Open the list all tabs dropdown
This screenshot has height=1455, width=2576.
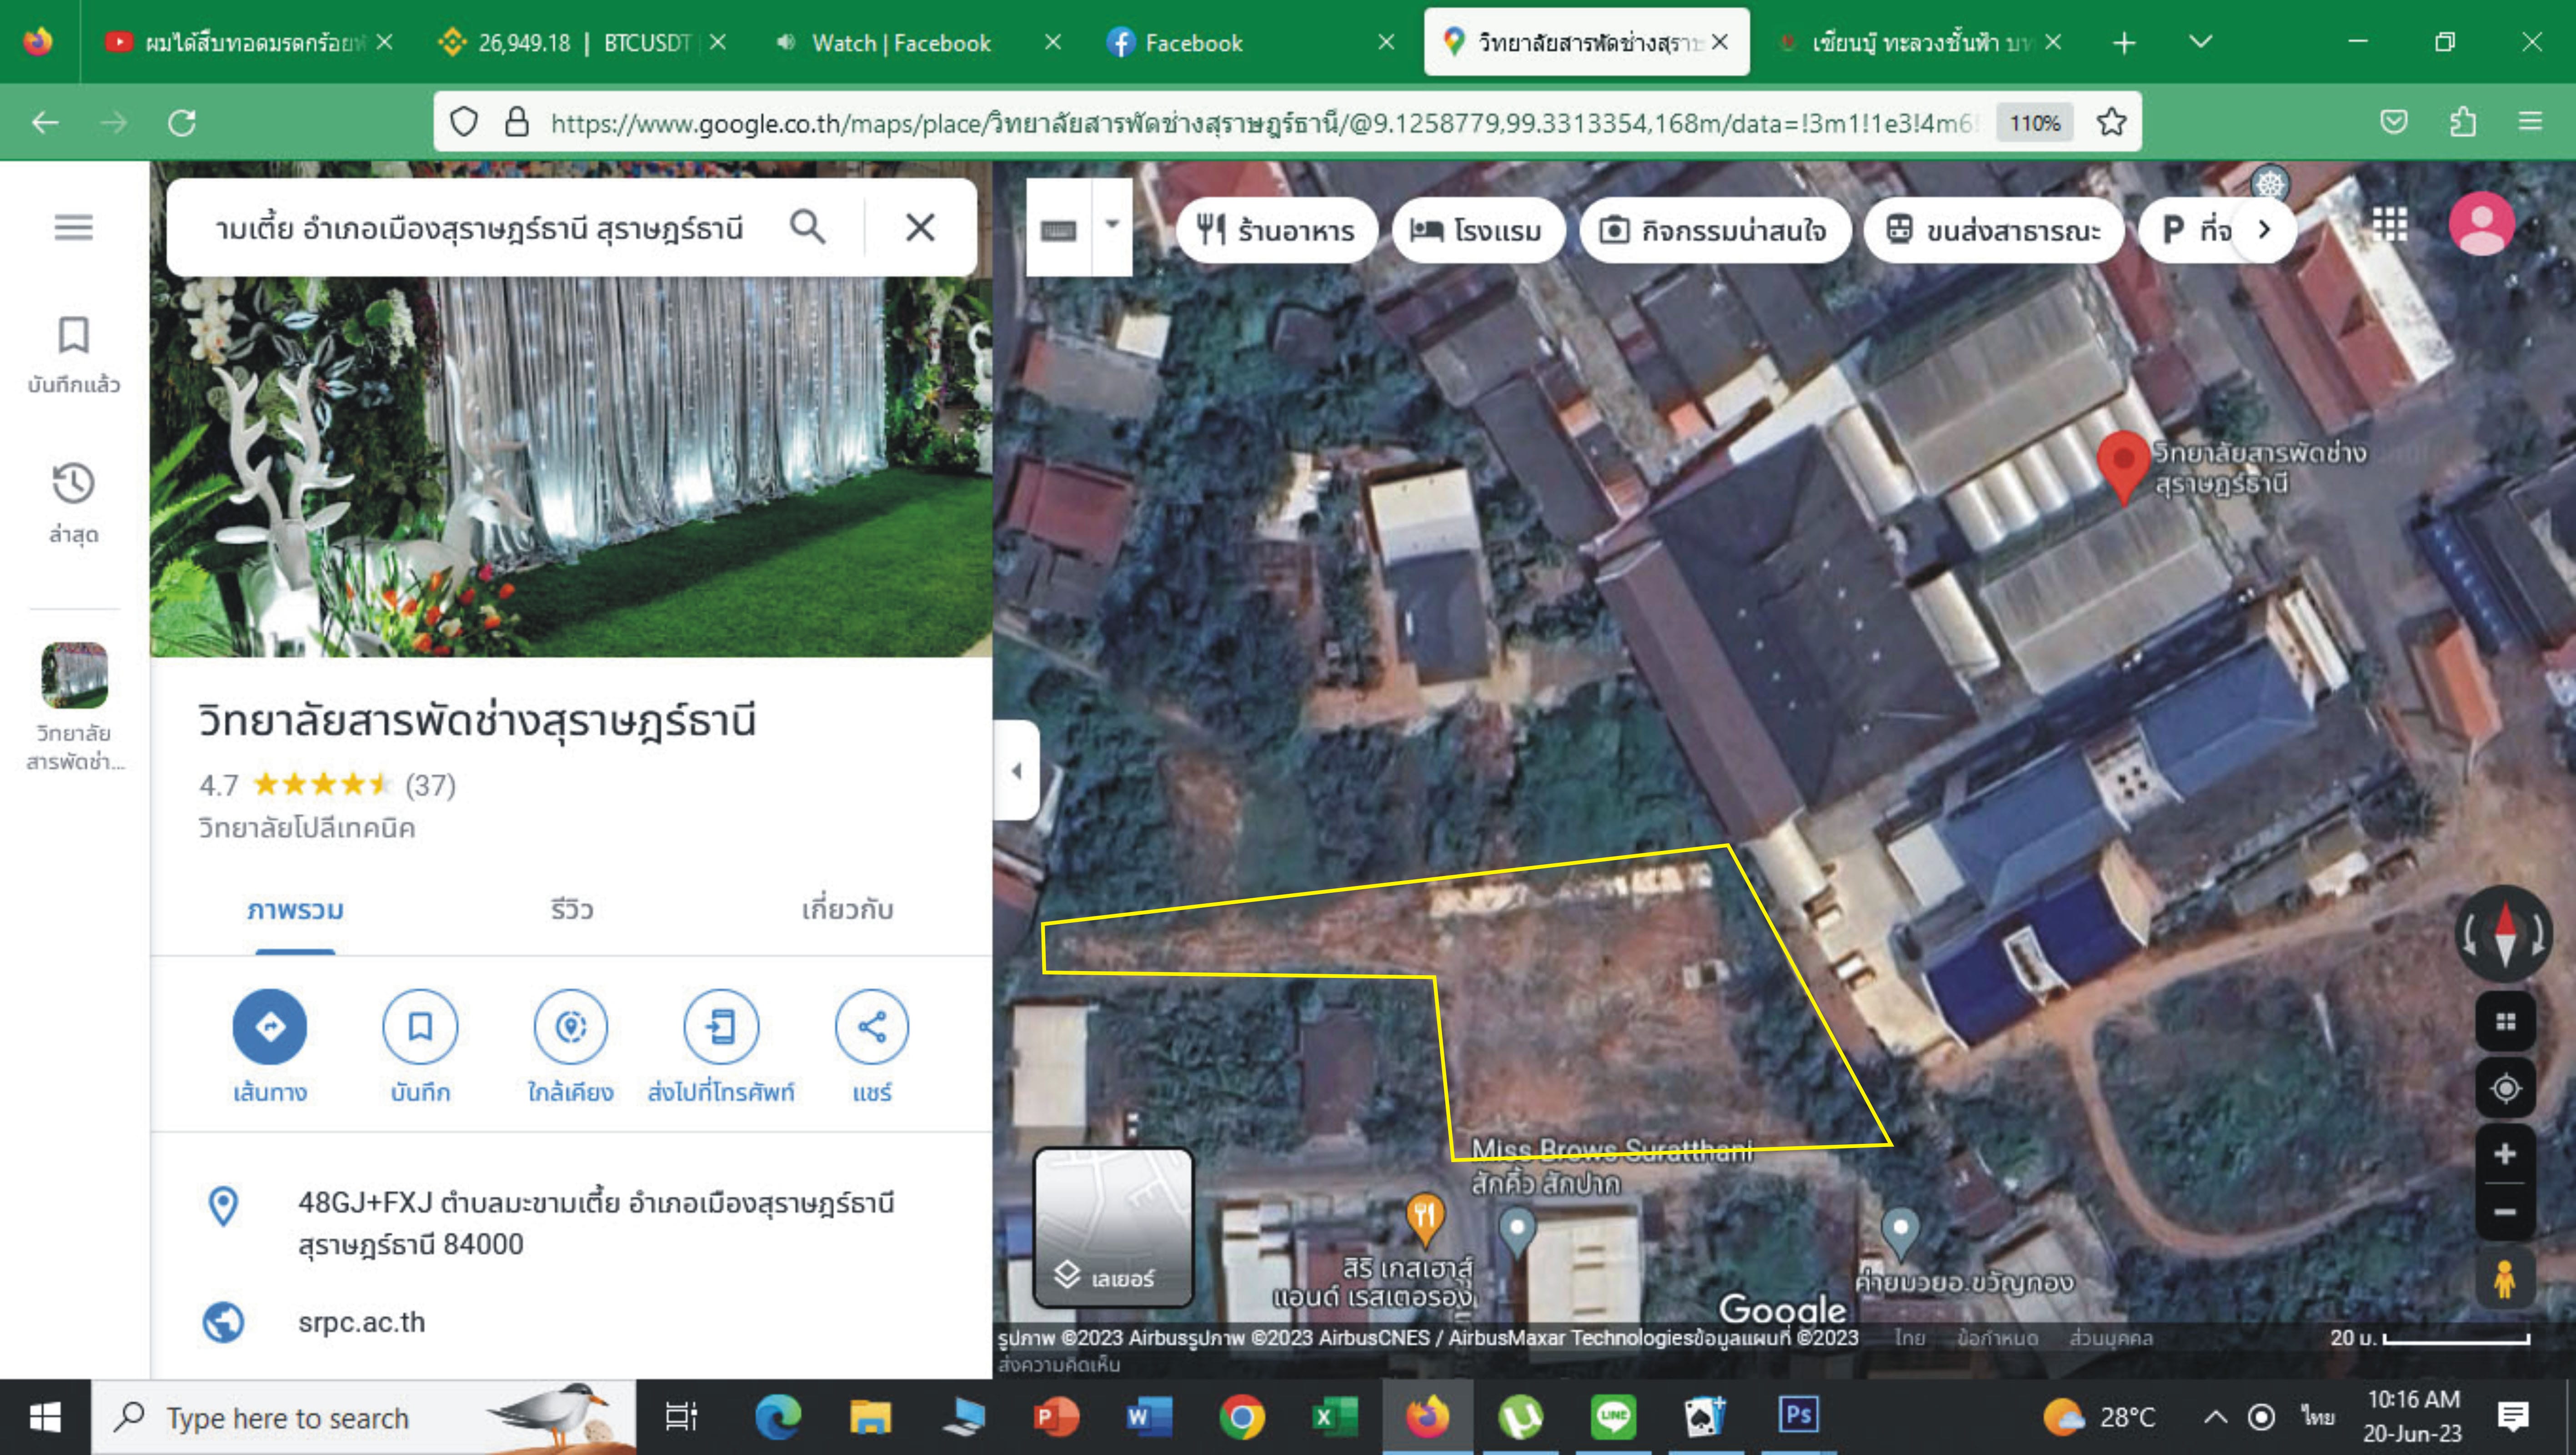(x=2200, y=42)
